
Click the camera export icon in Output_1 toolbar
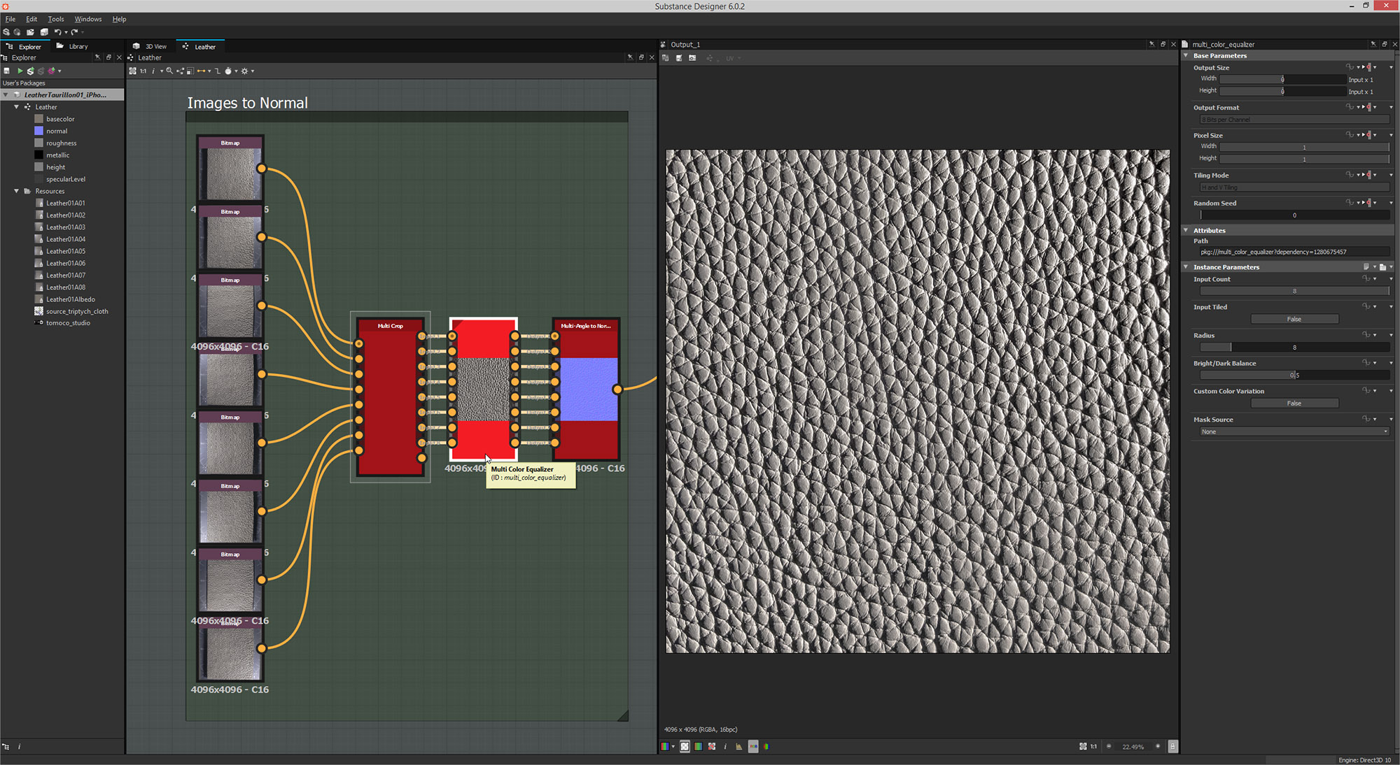[692, 58]
